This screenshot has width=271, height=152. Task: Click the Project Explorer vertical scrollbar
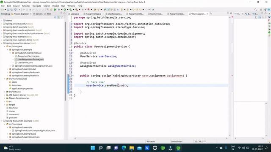click(x=65, y=61)
